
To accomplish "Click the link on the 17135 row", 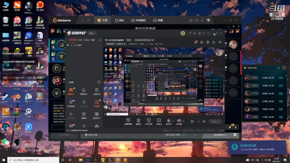I will click(281, 93).
